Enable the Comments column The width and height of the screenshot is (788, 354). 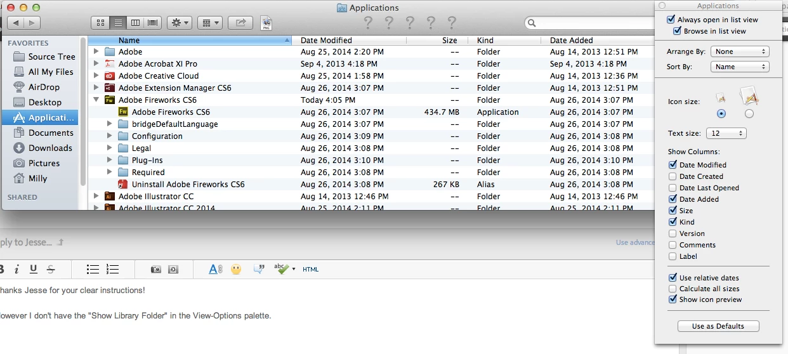[x=673, y=245]
